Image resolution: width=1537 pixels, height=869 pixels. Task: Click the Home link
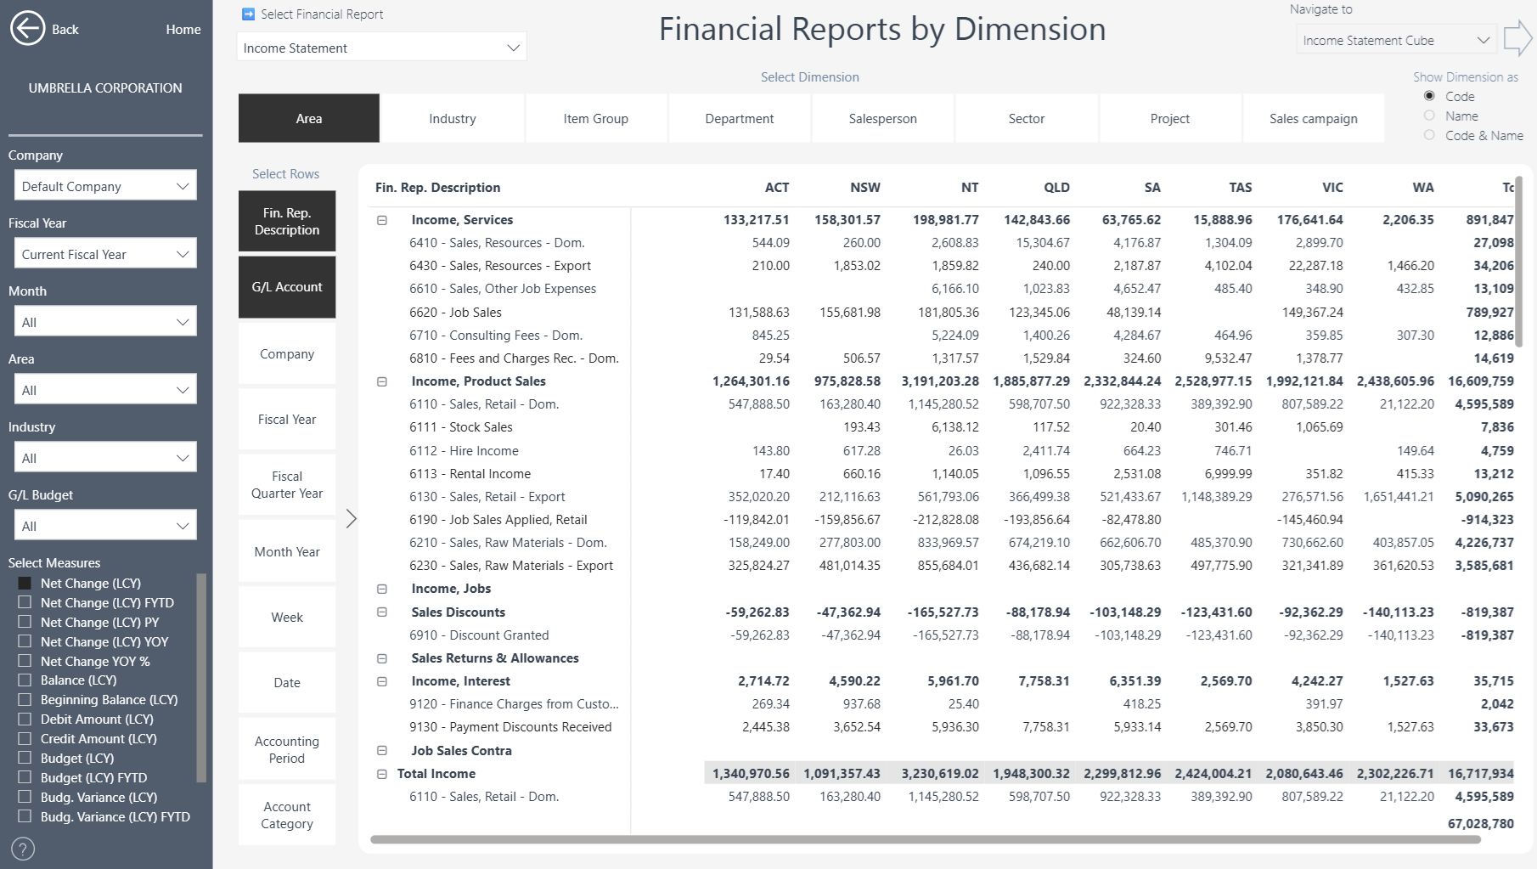tap(183, 29)
